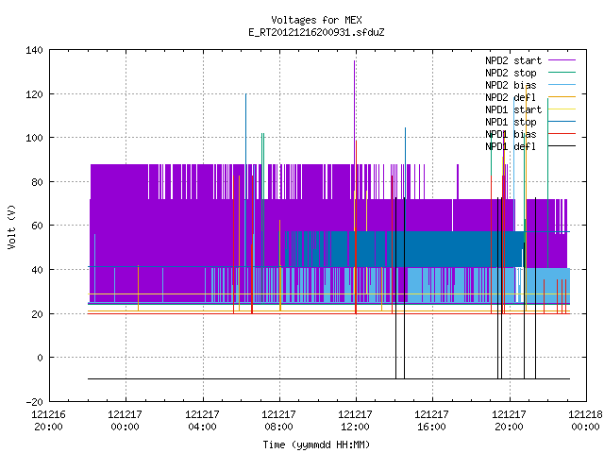Click the light blue NPD2 bias legend line
Viewport: 604px width, 453px height.
562,84
